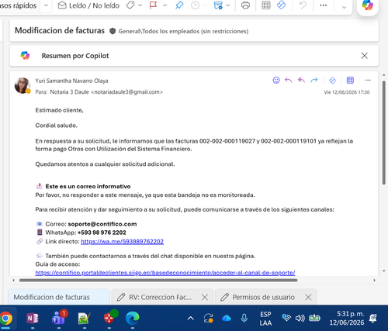Screen dimensions: 388x331
Task: Flag this message with the red flag
Action: pyautogui.click(x=154, y=5)
